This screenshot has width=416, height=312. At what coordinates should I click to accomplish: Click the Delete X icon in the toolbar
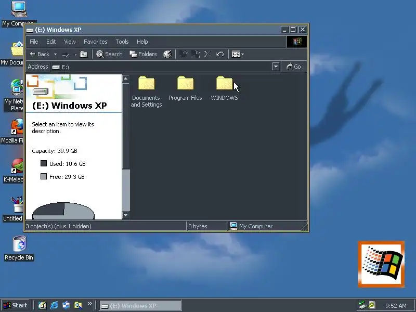click(207, 55)
